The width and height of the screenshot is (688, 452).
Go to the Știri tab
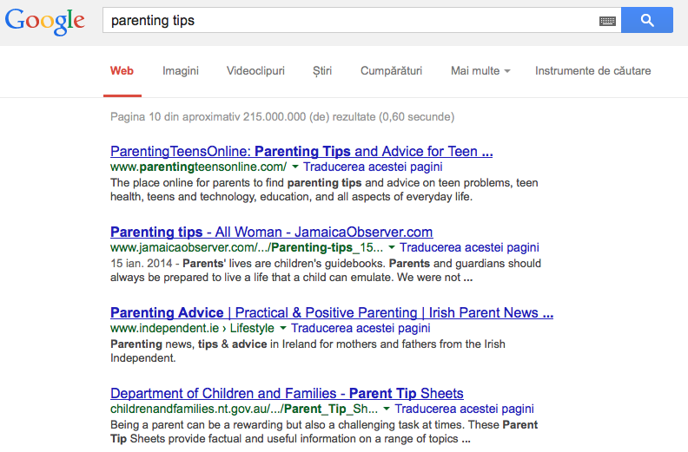(322, 71)
